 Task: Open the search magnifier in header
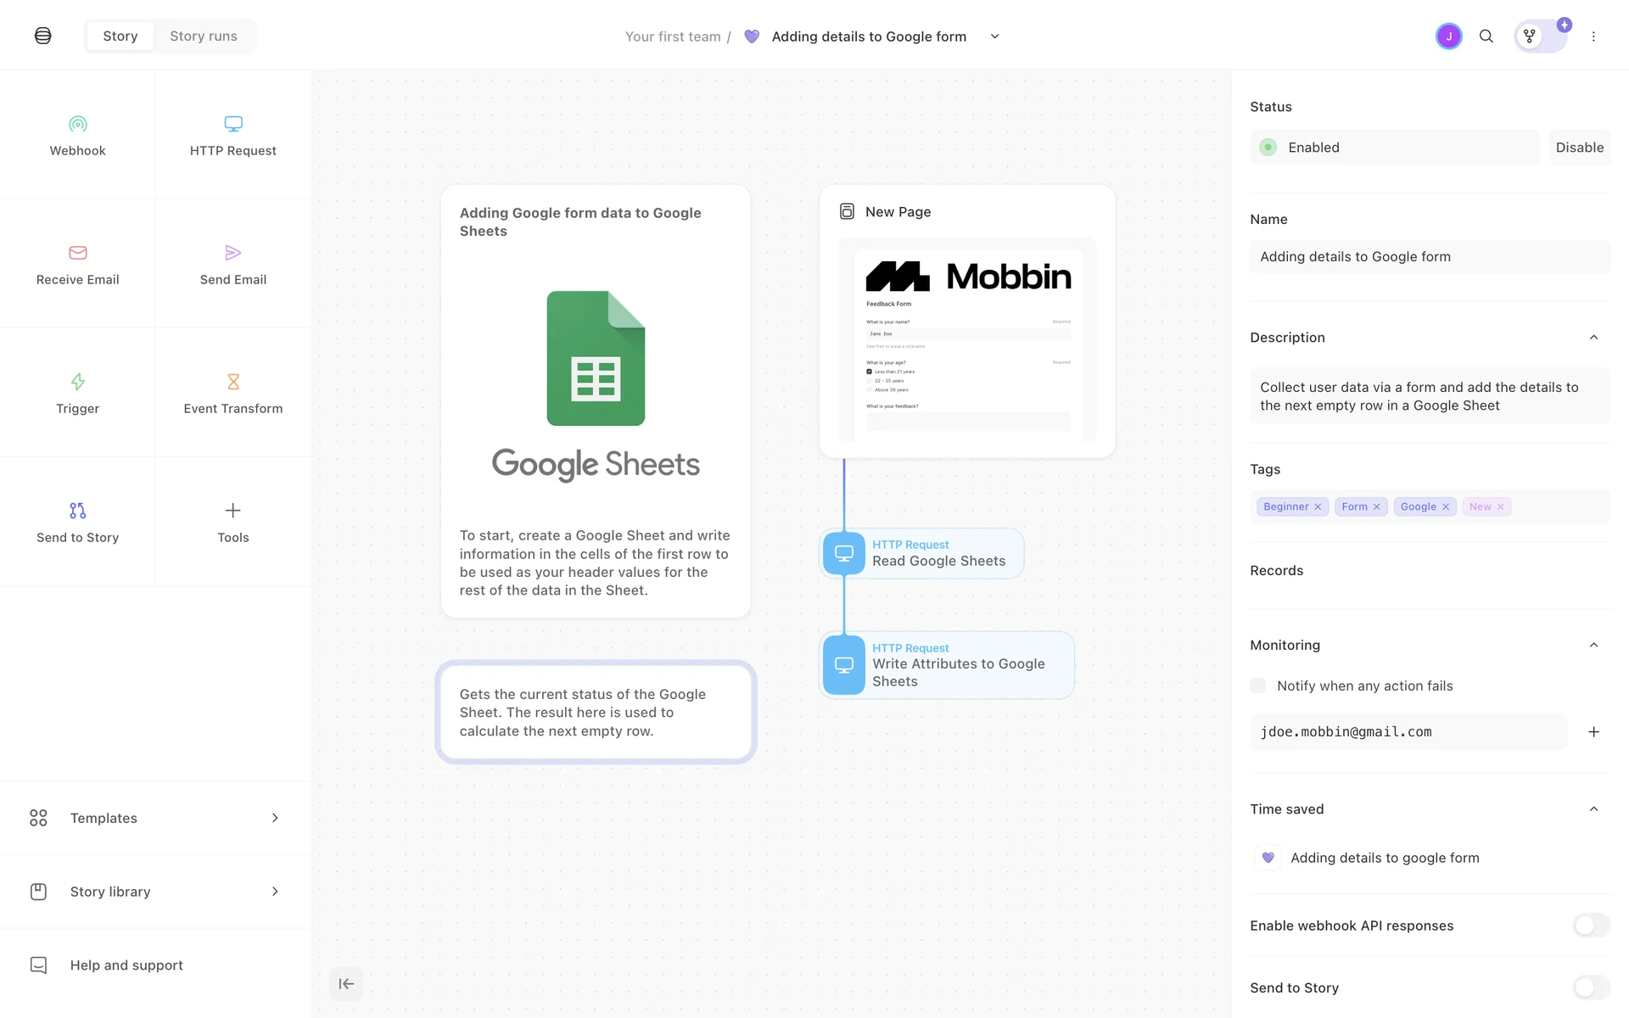click(1486, 36)
